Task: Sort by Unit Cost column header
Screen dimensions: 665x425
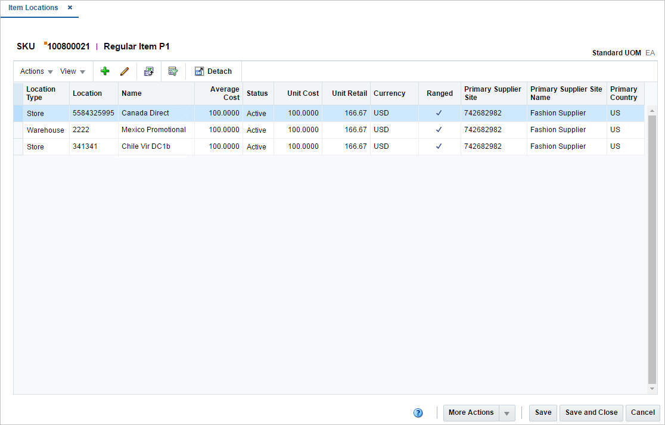Action: (298, 93)
